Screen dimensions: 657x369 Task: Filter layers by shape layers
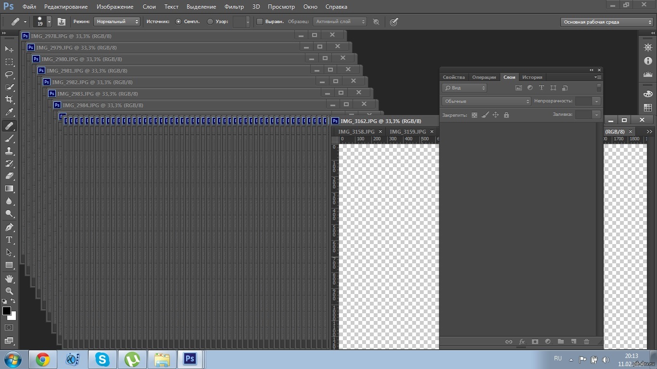pyautogui.click(x=553, y=88)
